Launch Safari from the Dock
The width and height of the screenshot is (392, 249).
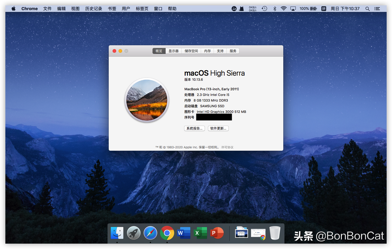pyautogui.click(x=150, y=233)
